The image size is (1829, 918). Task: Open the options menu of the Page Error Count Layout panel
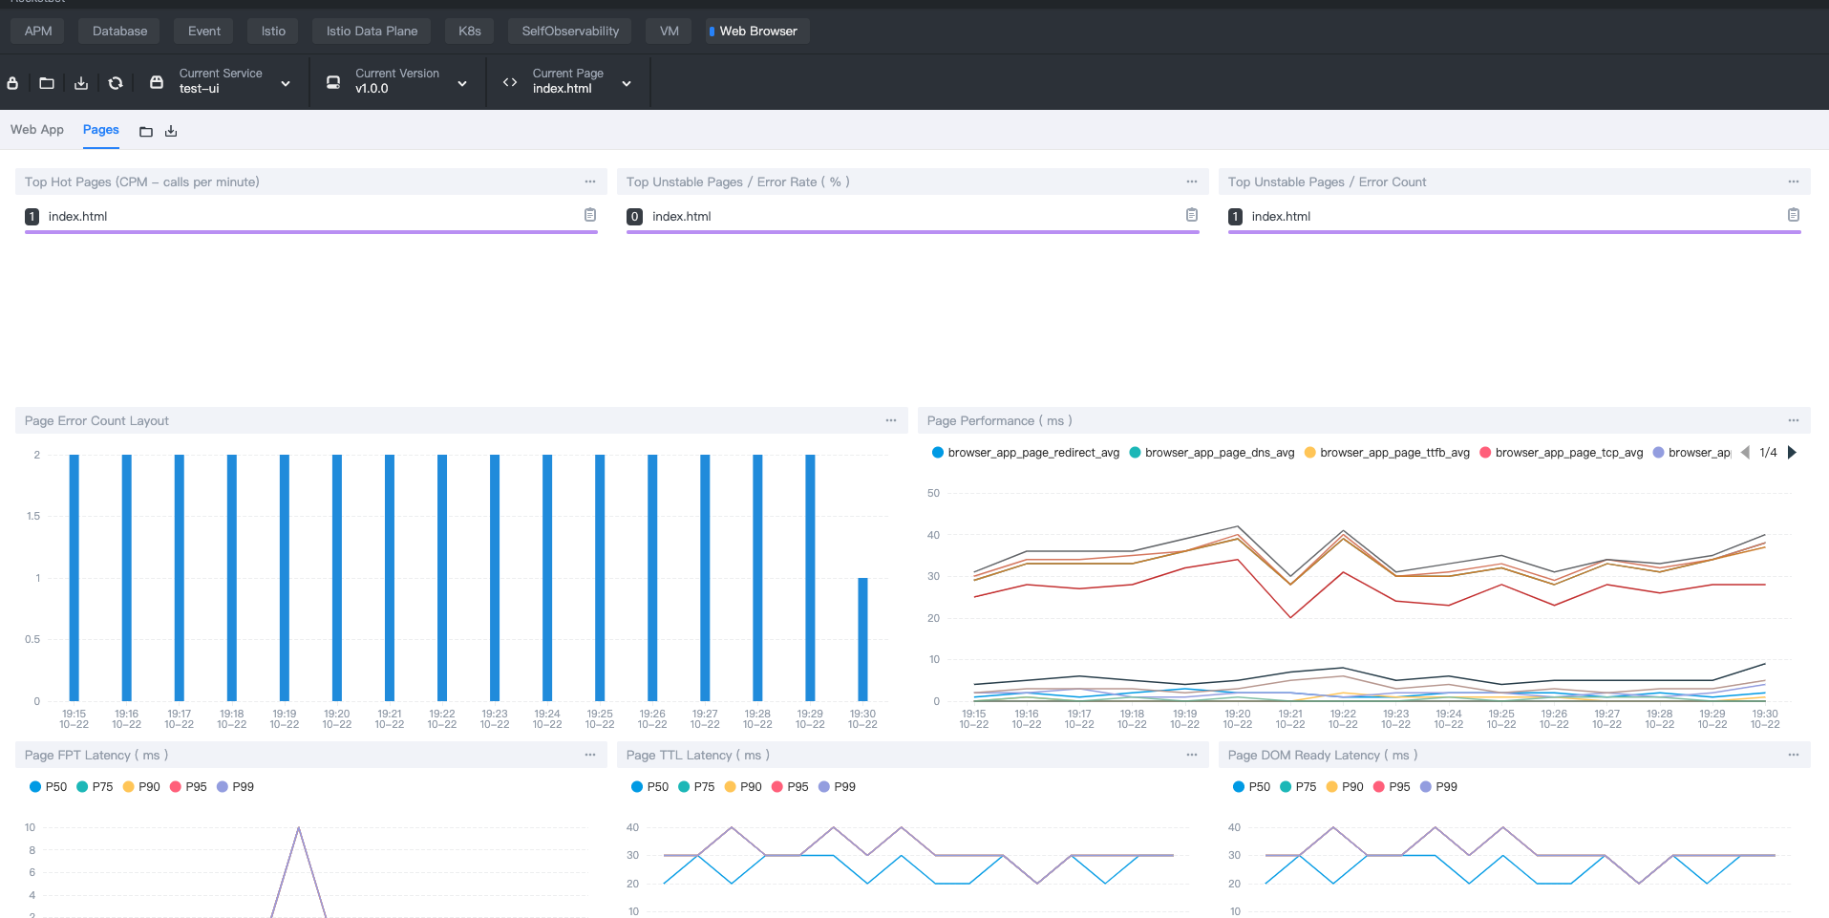tap(891, 420)
